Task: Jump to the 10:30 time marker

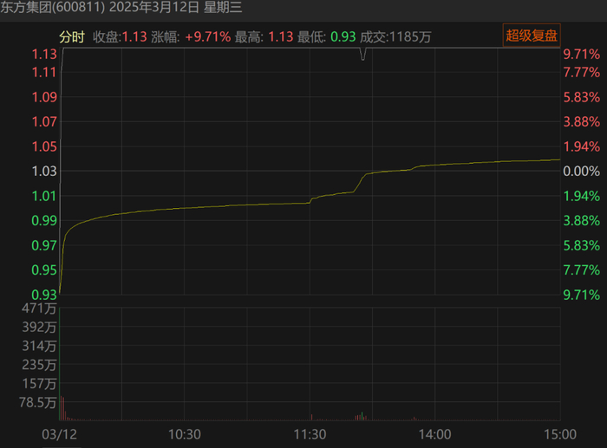Action: coord(185,433)
